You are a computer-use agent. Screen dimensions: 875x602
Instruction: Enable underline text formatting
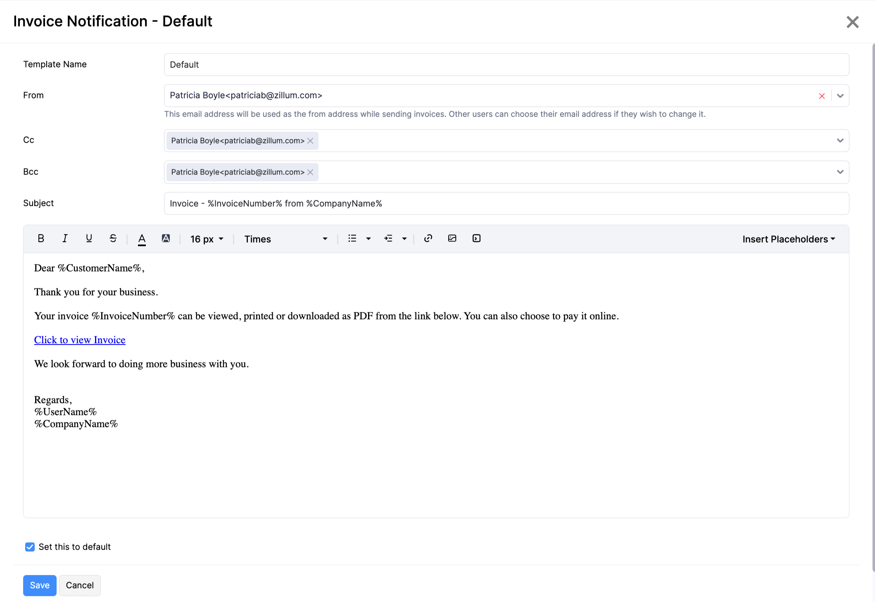(88, 238)
